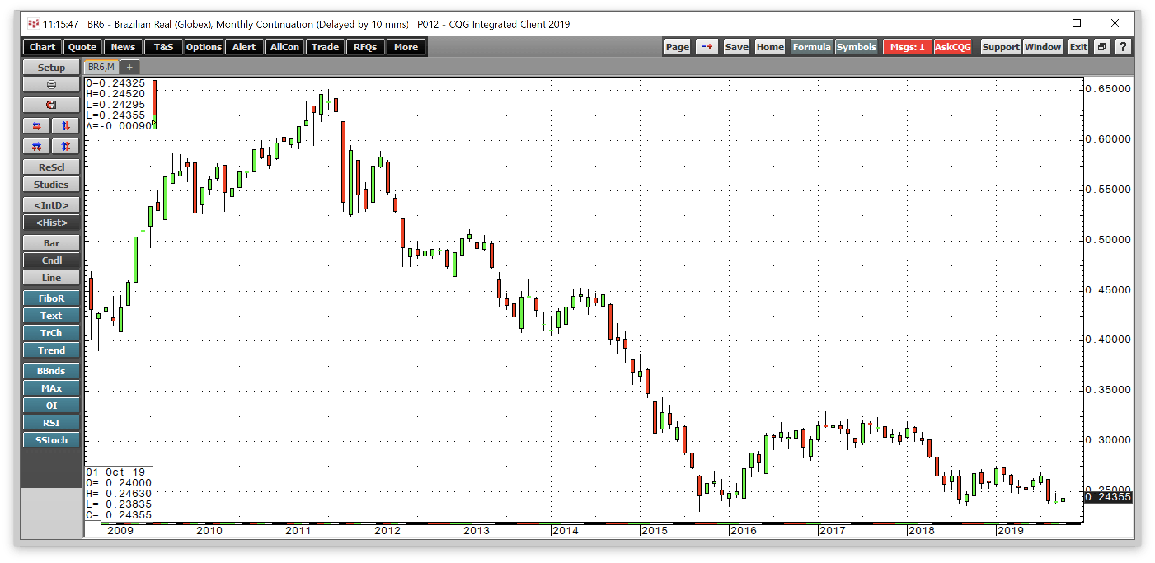Select the Text annotation tool
The image size is (1155, 563).
coord(51,316)
